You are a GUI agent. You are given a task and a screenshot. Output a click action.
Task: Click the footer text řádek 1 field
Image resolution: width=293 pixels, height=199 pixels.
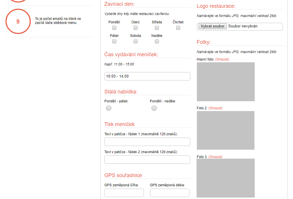pos(147,142)
